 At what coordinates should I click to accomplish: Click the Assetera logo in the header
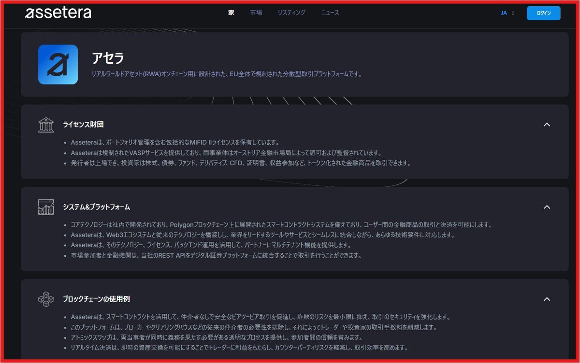point(58,13)
